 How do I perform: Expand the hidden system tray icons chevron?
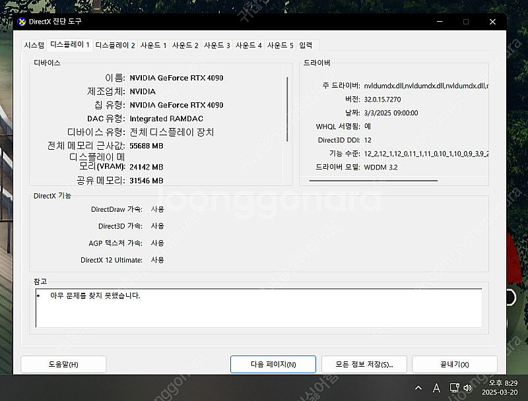point(418,388)
